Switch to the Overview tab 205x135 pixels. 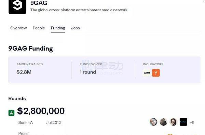[x=18, y=28]
